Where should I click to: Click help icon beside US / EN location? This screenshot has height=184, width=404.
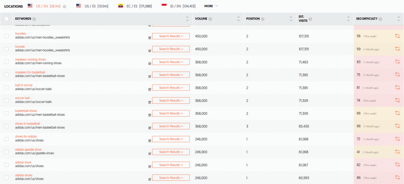(64, 6)
